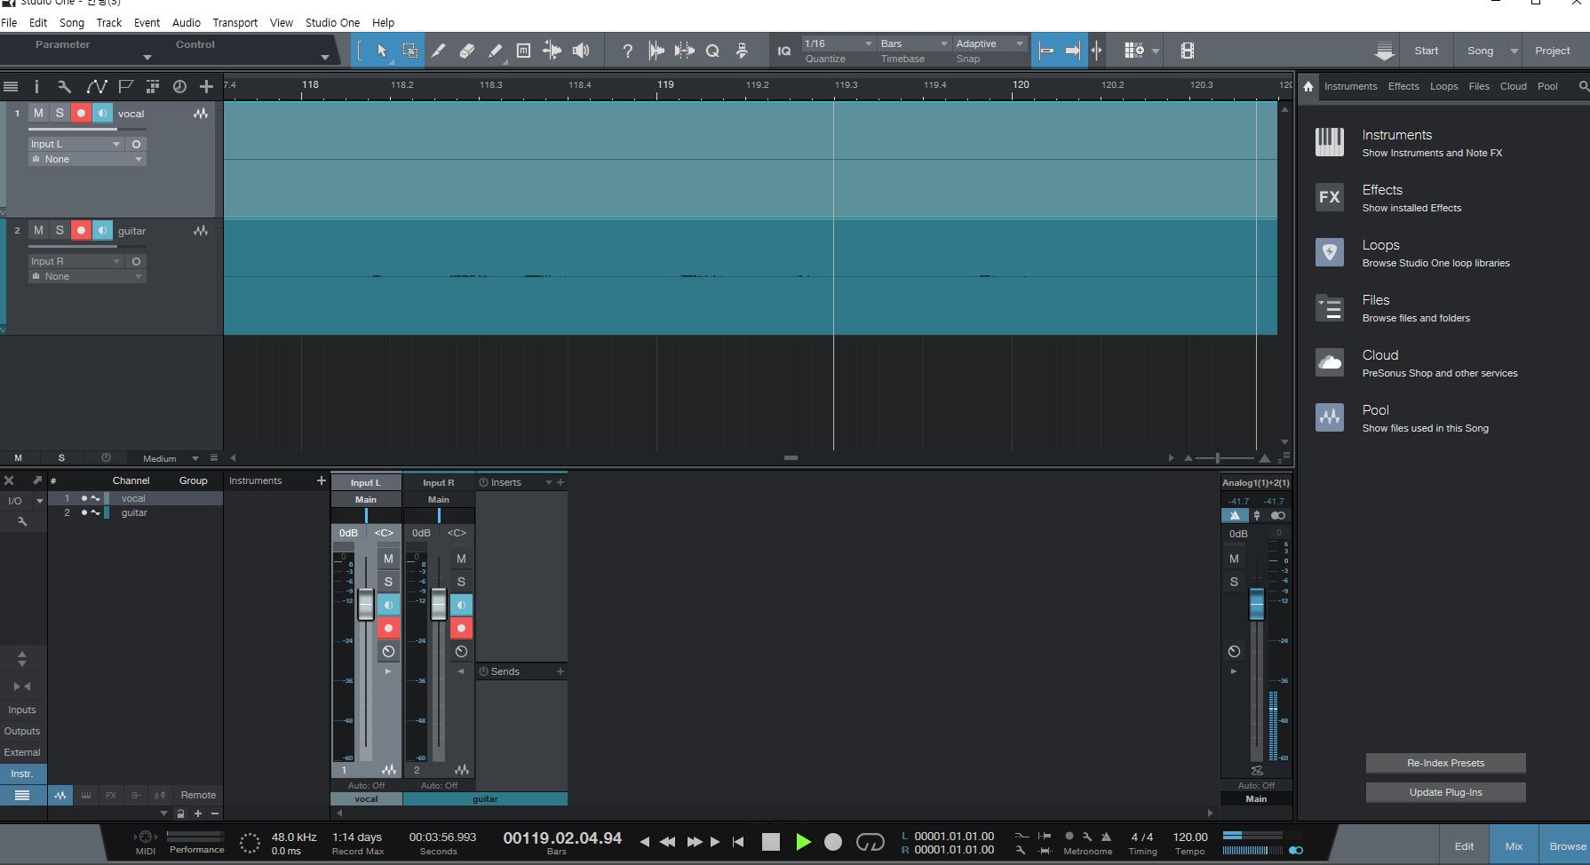Click the Re-Index Presets button
Image resolution: width=1590 pixels, height=865 pixels.
1445,763
